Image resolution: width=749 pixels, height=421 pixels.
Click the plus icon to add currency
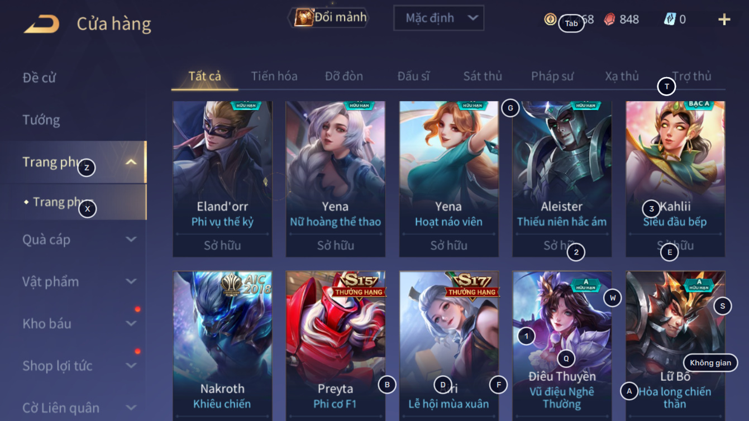[724, 20]
